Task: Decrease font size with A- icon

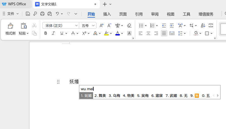Action: (x=110, y=26)
